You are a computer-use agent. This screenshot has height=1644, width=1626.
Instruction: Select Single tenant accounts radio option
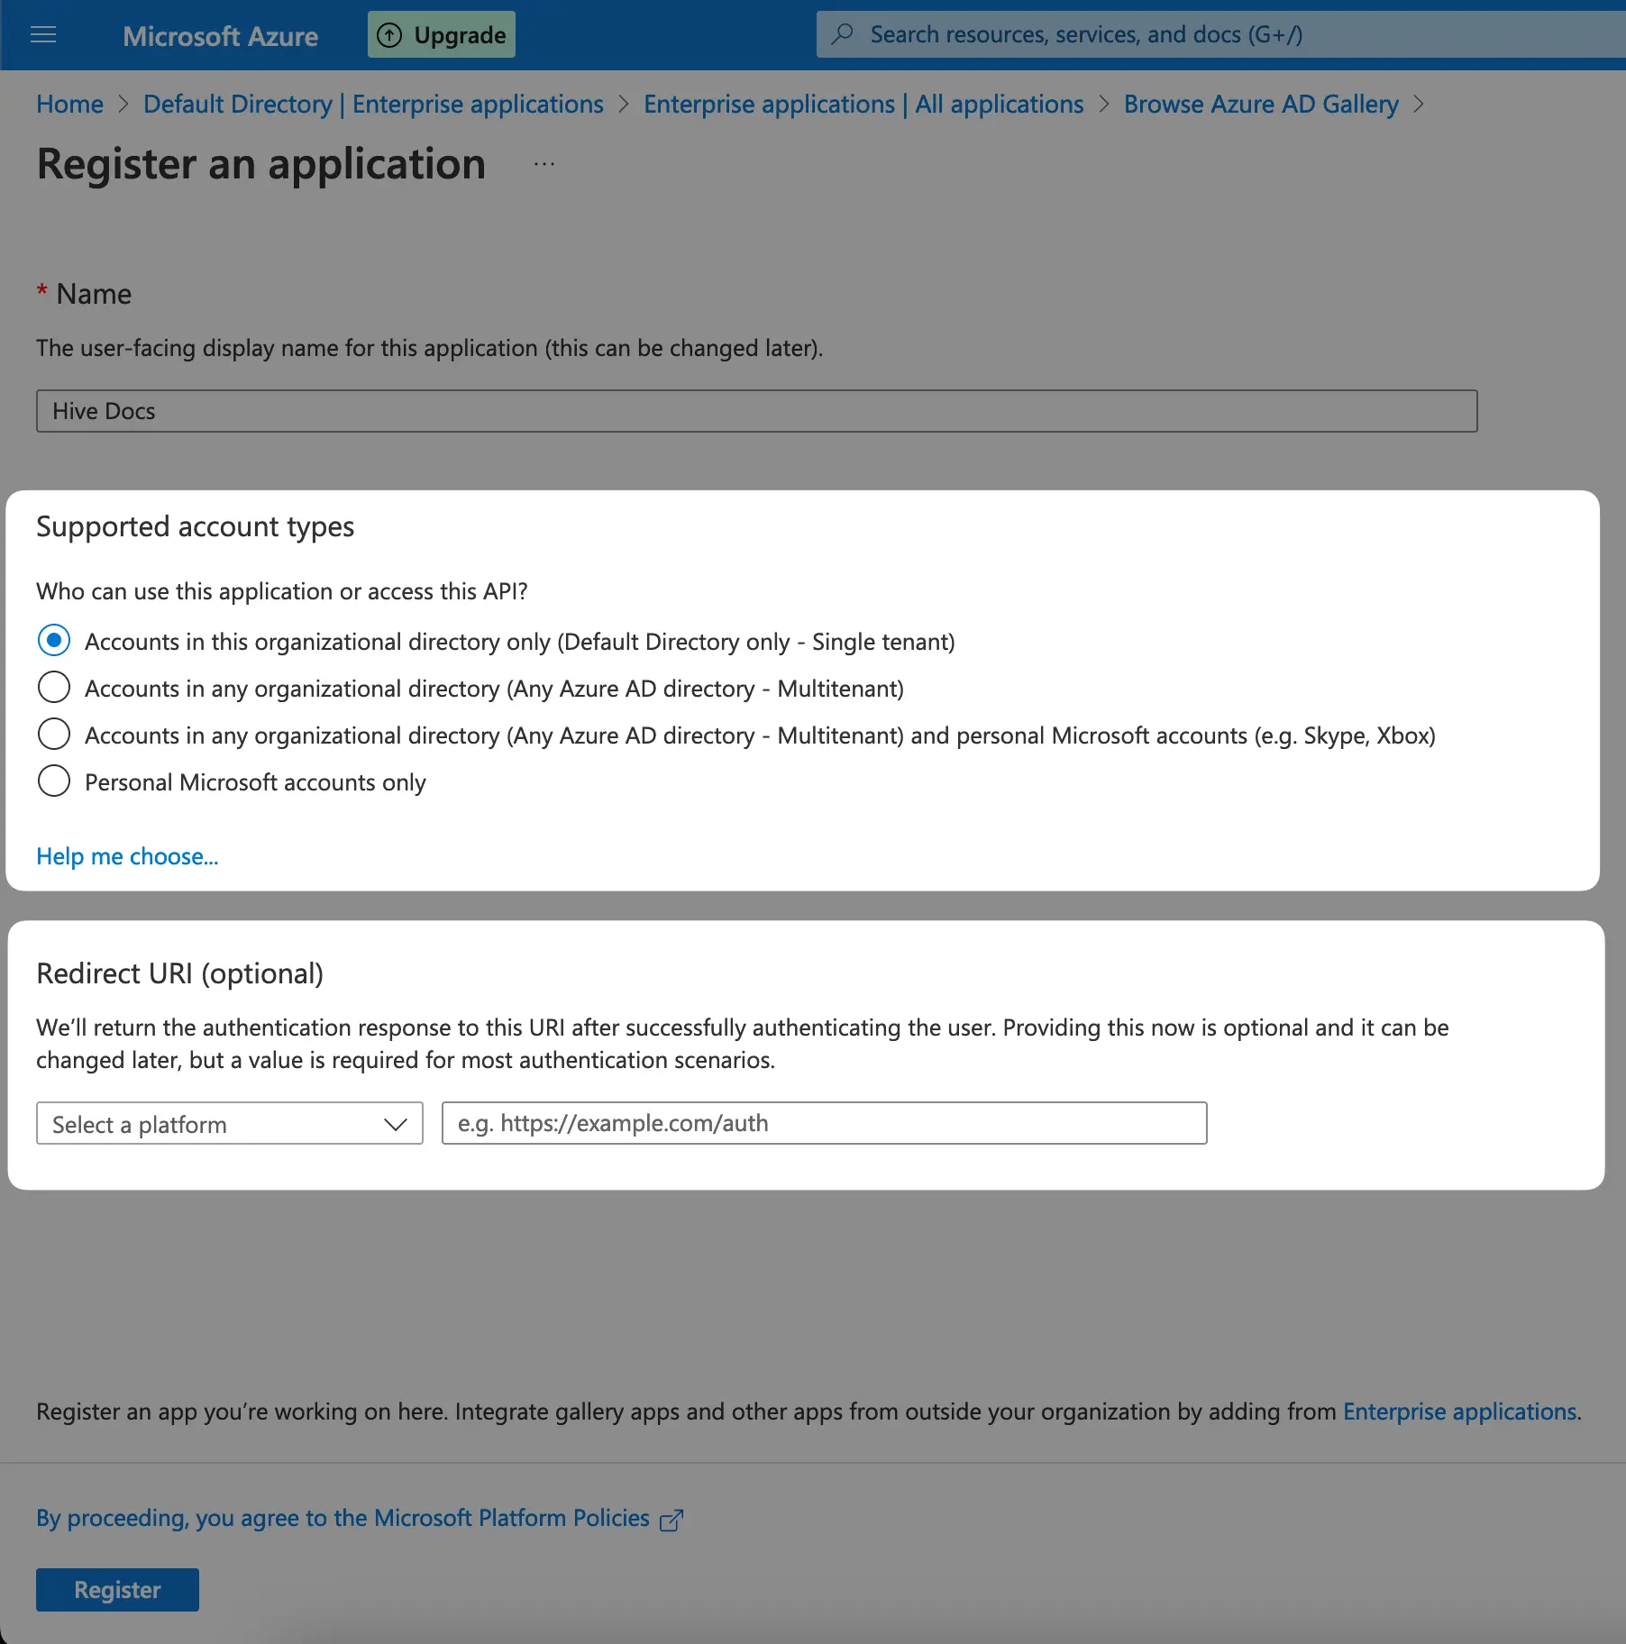(x=54, y=641)
